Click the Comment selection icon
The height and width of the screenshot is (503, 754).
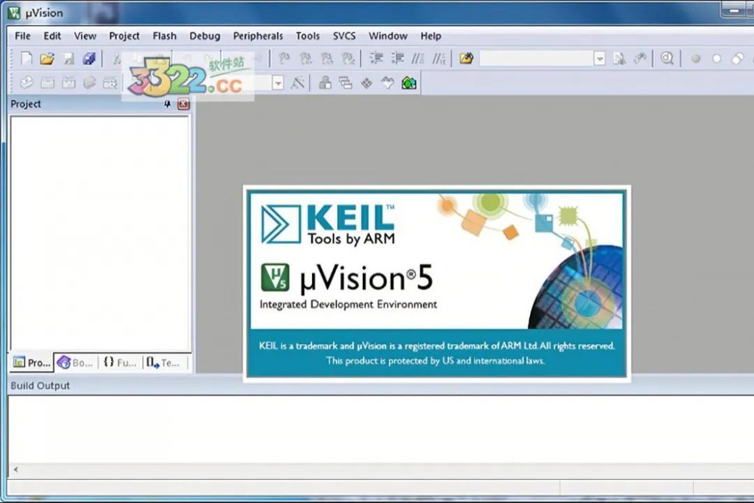(x=418, y=59)
